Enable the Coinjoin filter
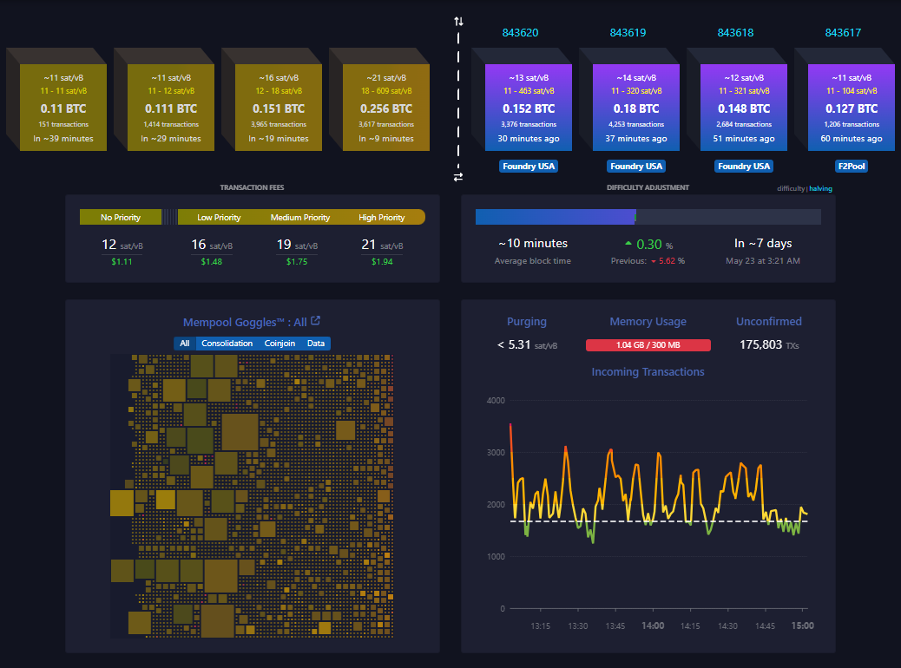Screen dimensions: 901x668 tap(280, 343)
